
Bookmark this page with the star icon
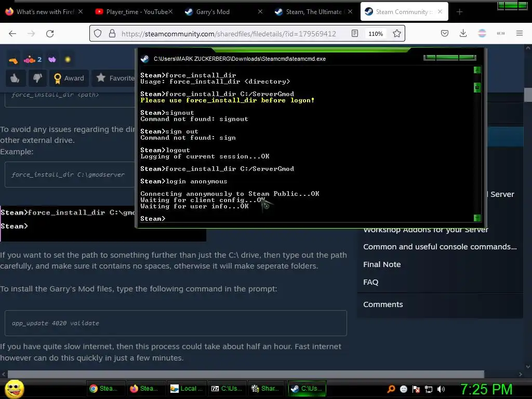(x=396, y=34)
